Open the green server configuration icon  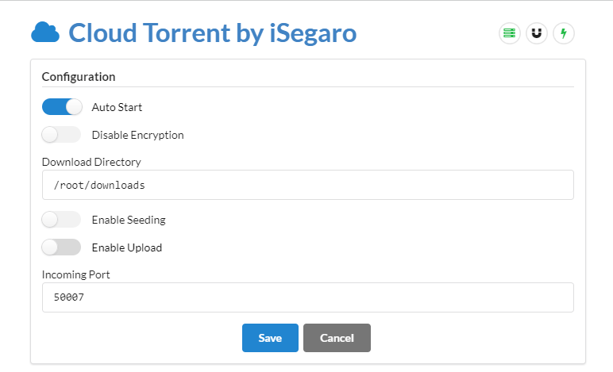tap(509, 33)
